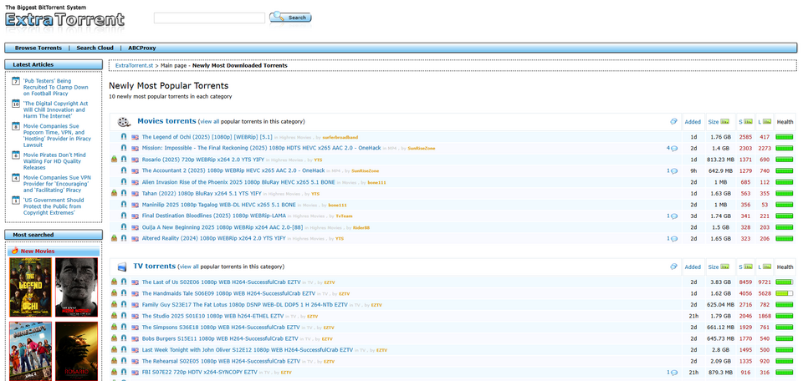Click the ExtraTorrent logo

point(64,19)
